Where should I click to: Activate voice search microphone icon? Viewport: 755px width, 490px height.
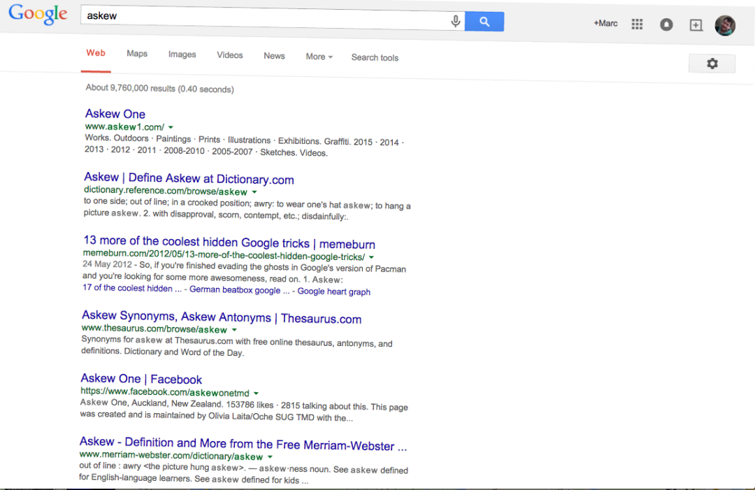[x=455, y=21]
